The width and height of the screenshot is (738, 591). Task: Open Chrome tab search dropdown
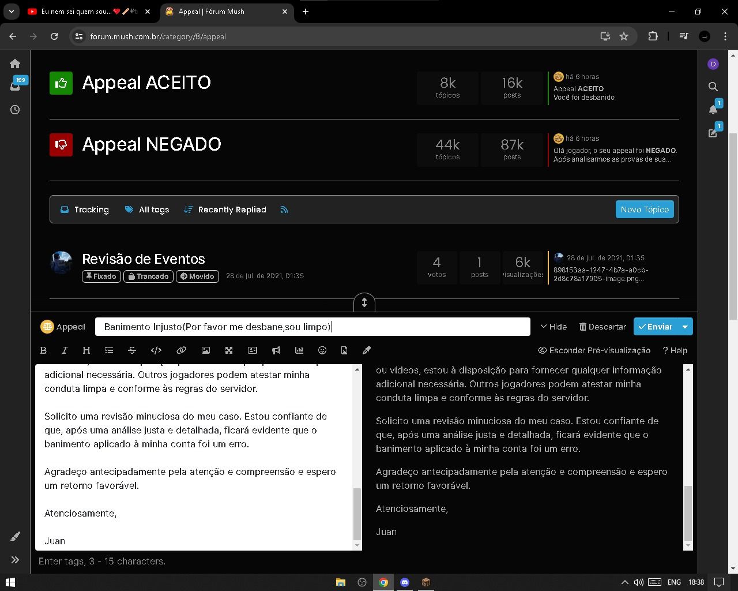tap(12, 12)
